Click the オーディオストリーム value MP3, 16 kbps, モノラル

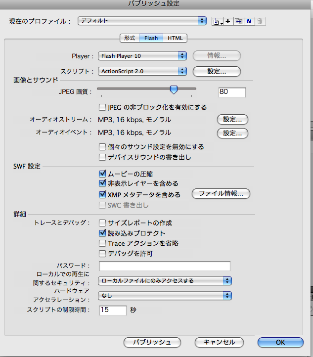point(134,120)
